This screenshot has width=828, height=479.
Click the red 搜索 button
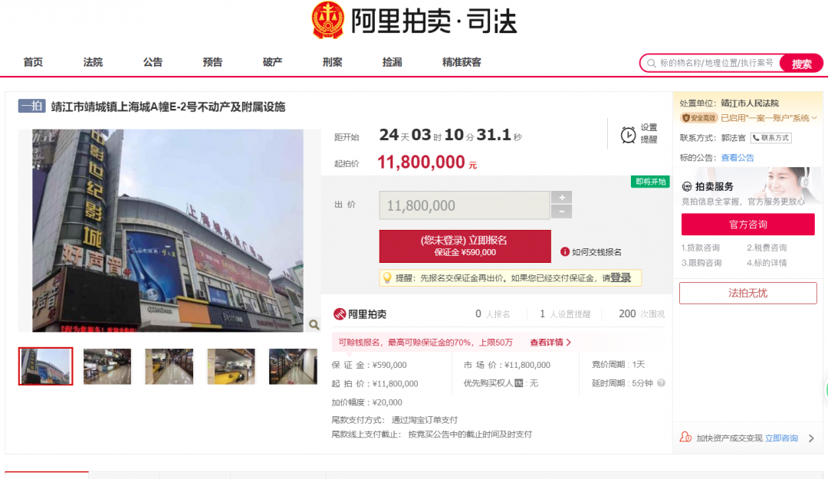(801, 64)
